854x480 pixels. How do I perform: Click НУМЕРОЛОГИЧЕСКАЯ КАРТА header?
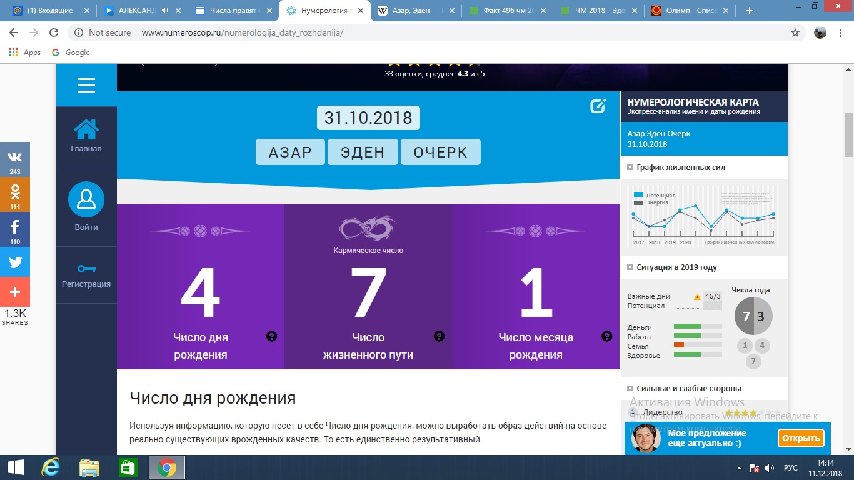(693, 102)
